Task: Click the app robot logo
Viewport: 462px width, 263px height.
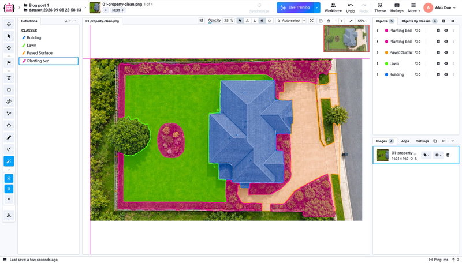Action: pos(9,7)
